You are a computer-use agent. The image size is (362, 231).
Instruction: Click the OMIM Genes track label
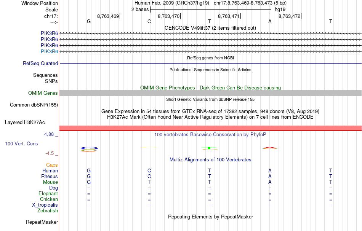43,93
